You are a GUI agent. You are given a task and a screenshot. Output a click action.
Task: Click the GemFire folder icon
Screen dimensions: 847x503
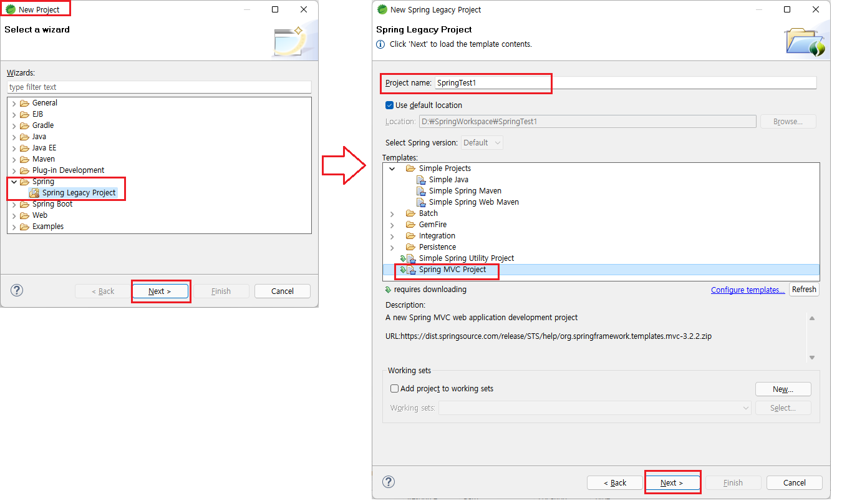point(410,225)
